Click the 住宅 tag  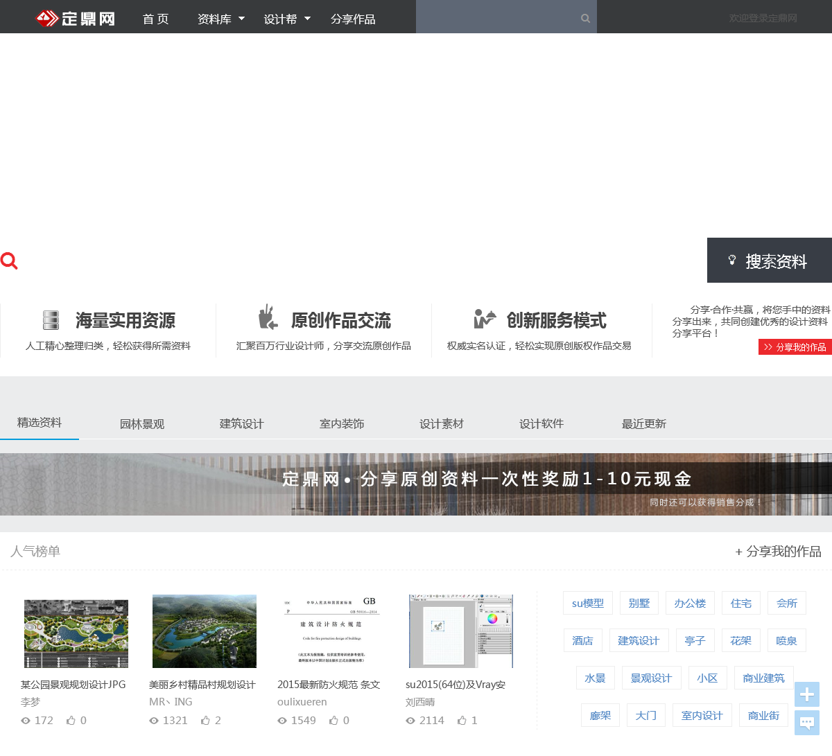741,603
